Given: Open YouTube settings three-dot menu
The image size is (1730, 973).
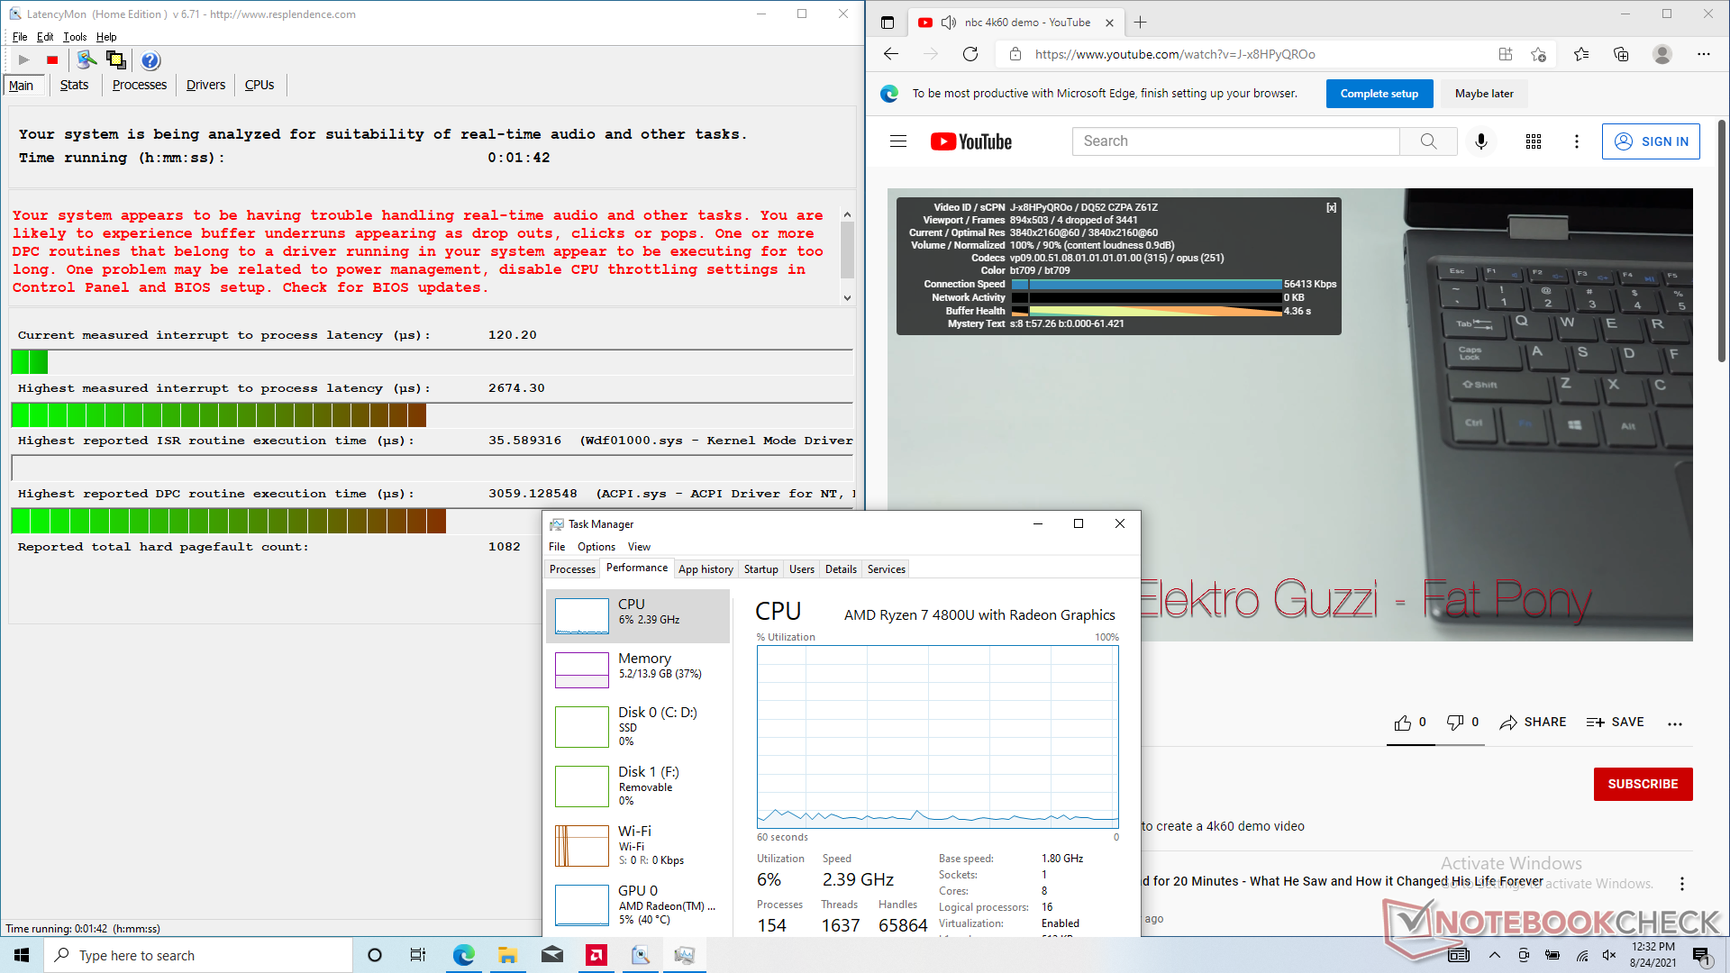Looking at the screenshot, I should coord(1576,141).
